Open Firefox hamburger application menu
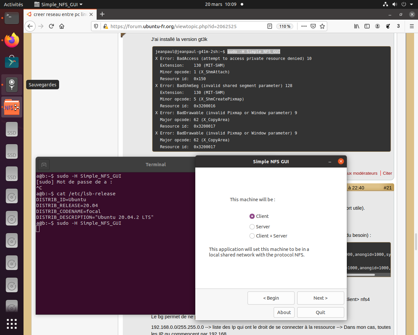418x335 pixels. [411, 26]
